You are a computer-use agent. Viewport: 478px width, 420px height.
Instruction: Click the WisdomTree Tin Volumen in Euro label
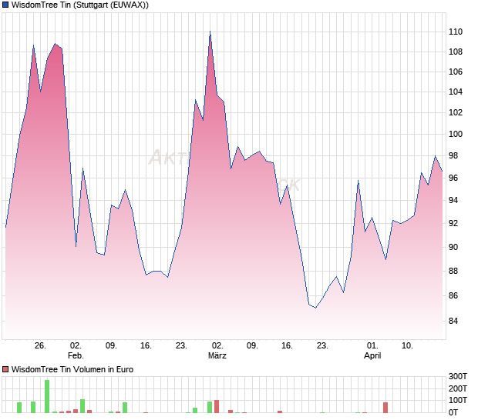[72, 369]
